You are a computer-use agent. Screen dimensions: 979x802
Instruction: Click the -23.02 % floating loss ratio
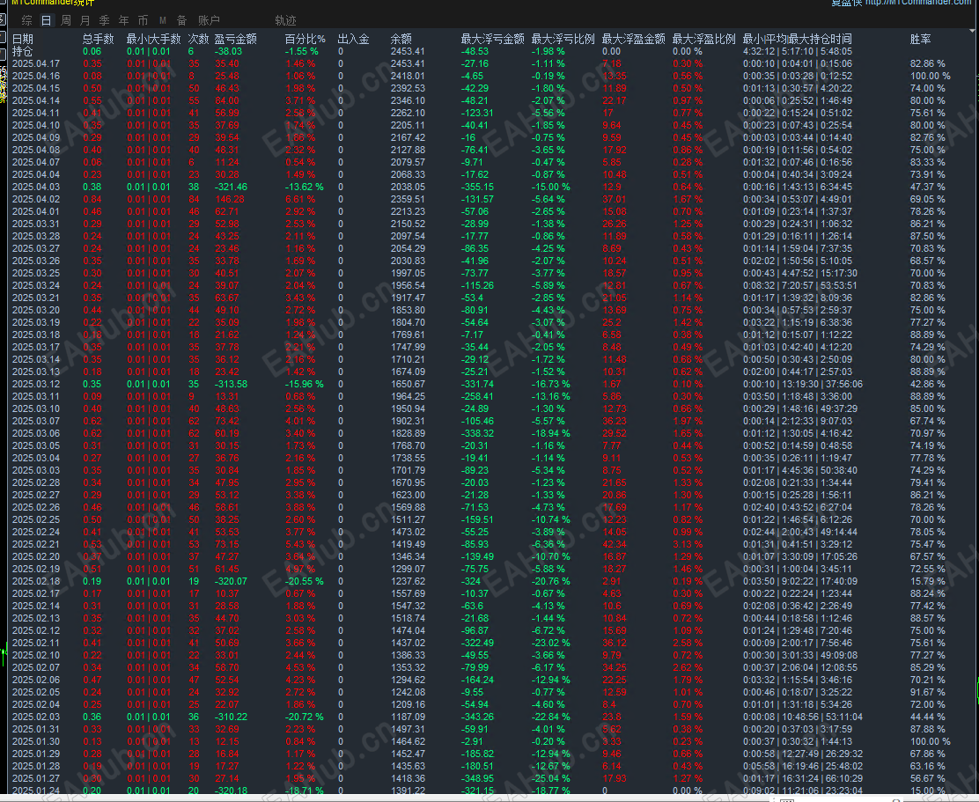[551, 643]
